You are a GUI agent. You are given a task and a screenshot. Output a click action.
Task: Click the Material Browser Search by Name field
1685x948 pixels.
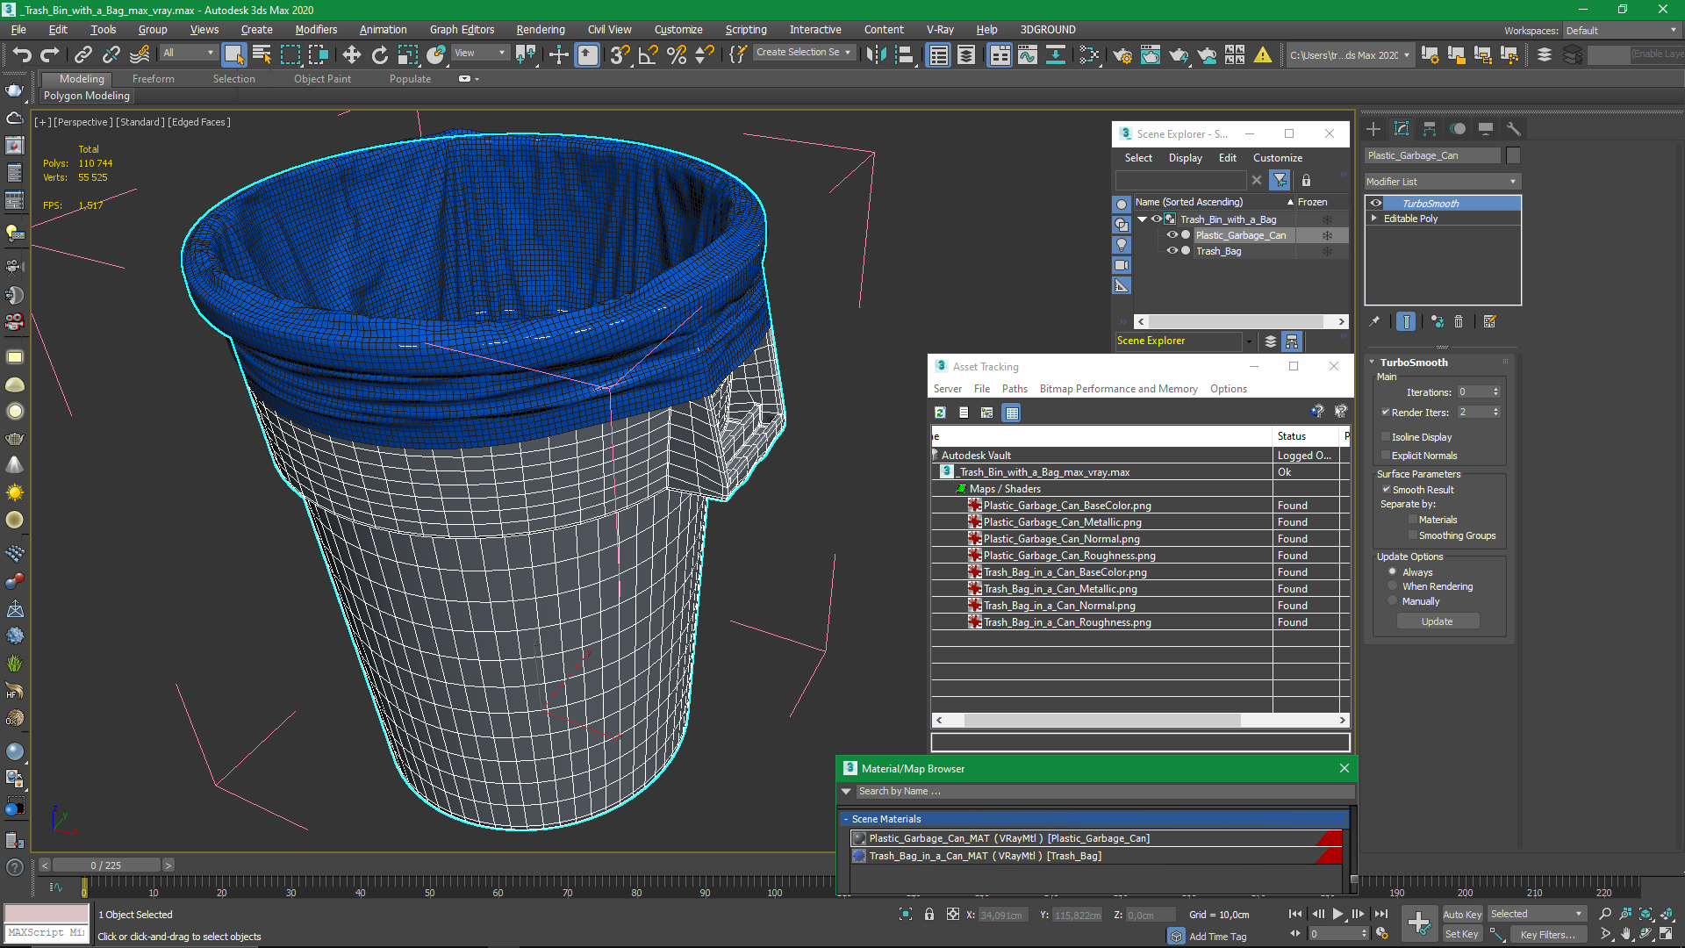pyautogui.click(x=1104, y=791)
